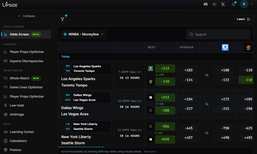The image size is (257, 154).
Task: Click best odds +113 for Sparks
Action: tap(165, 69)
